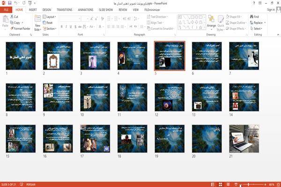
Task: Toggle Underline formatting
Action: click(x=71, y=27)
